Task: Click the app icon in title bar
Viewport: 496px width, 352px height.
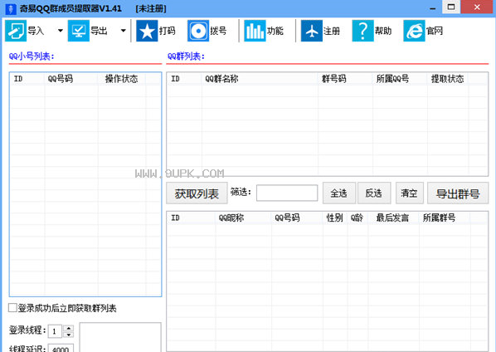Action: pyautogui.click(x=11, y=8)
